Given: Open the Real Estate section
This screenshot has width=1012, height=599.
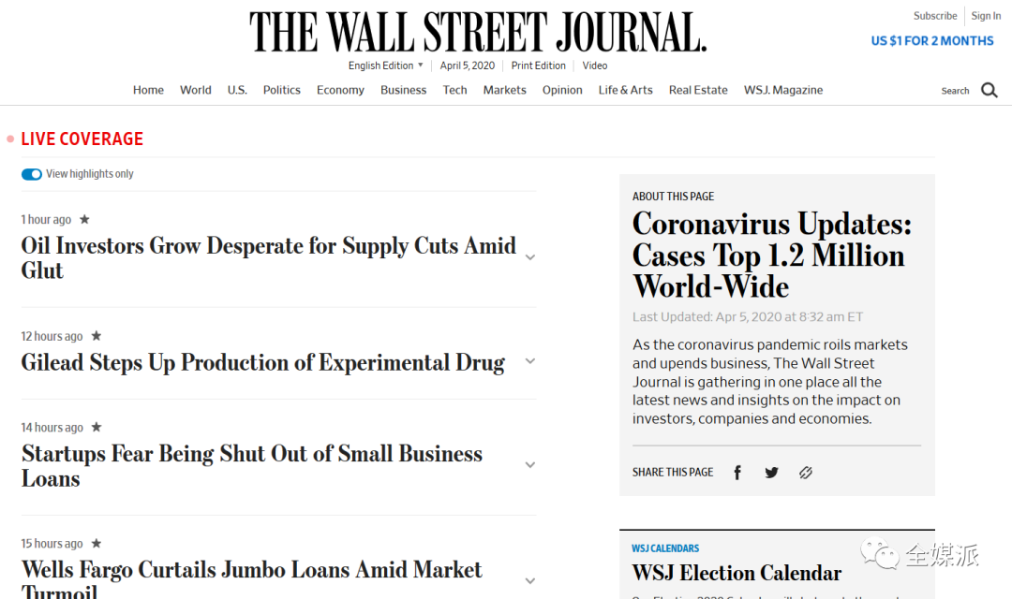Looking at the screenshot, I should tap(698, 90).
